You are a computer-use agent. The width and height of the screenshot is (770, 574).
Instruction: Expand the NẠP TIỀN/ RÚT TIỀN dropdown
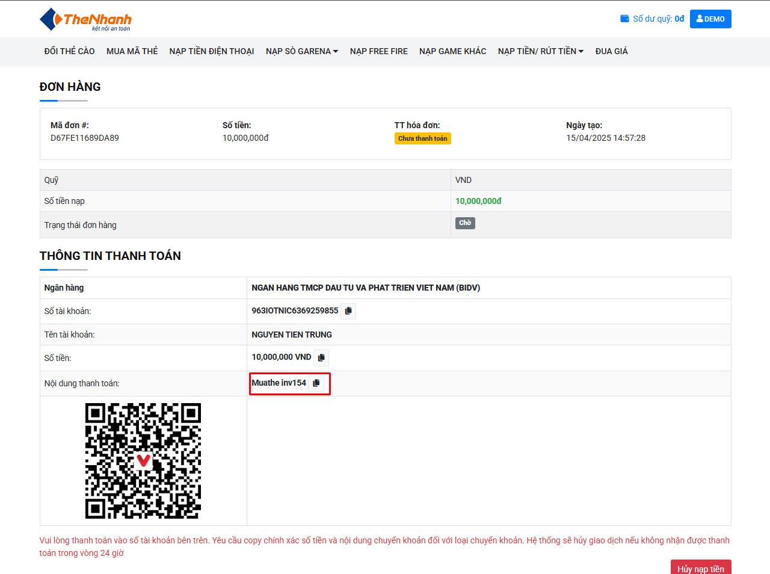pos(541,51)
